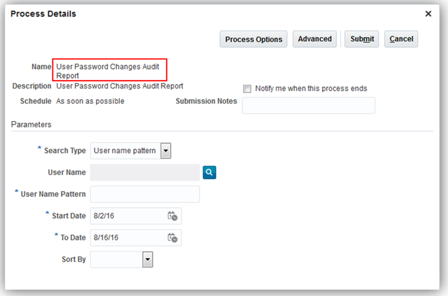Enable 'Notify me when this process ends'
This screenshot has height=296, width=448.
(x=247, y=89)
